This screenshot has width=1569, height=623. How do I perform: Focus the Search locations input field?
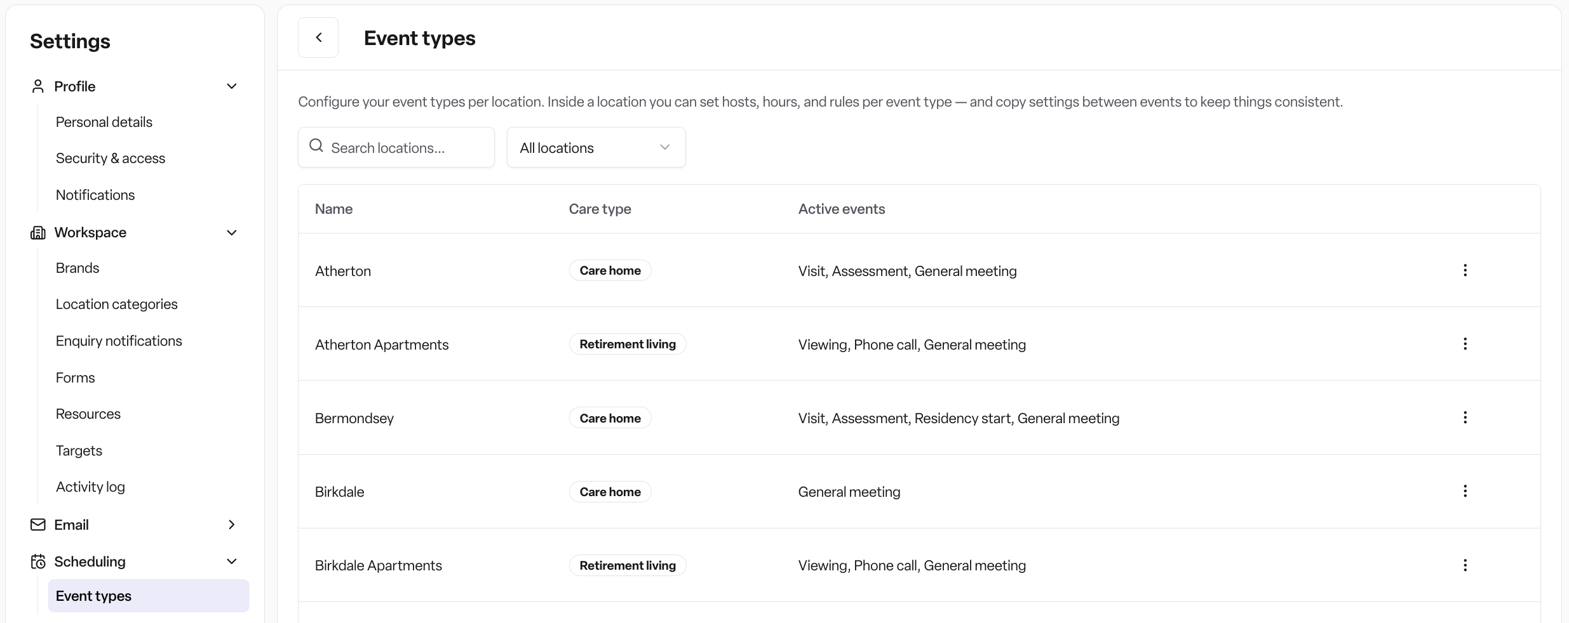coord(396,147)
